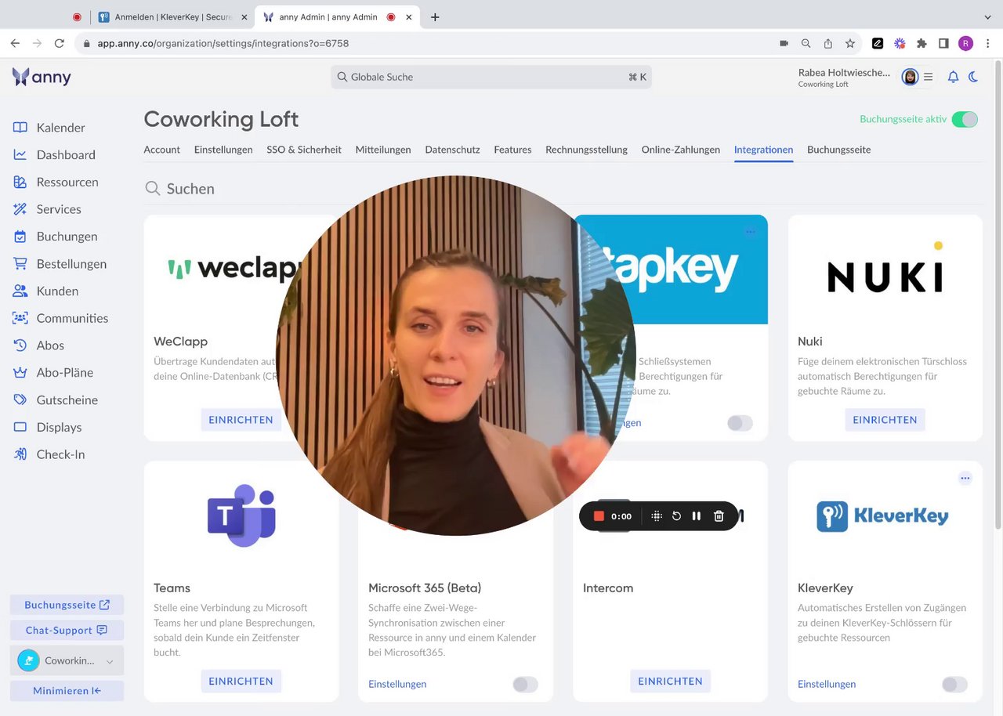
Task: Click EINRICHTEN on the Intercom card
Action: coord(670,682)
